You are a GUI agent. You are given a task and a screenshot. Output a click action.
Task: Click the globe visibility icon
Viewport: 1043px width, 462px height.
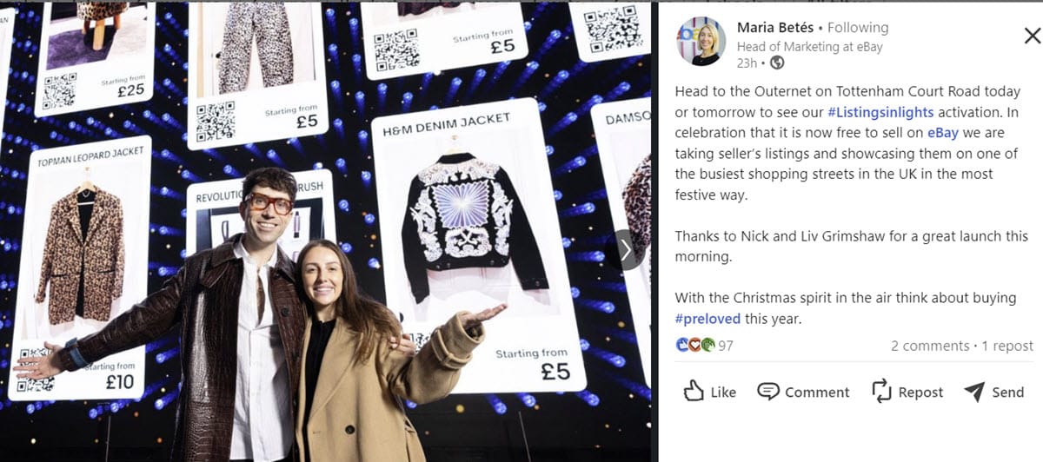click(x=777, y=63)
